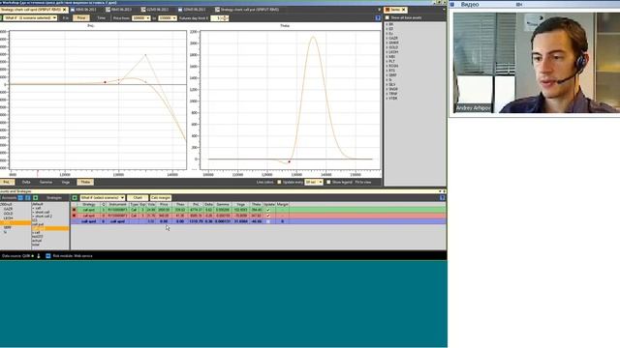This screenshot has width=620, height=348.
Task: Enable Show all base assets checkbox
Action: 387,17
